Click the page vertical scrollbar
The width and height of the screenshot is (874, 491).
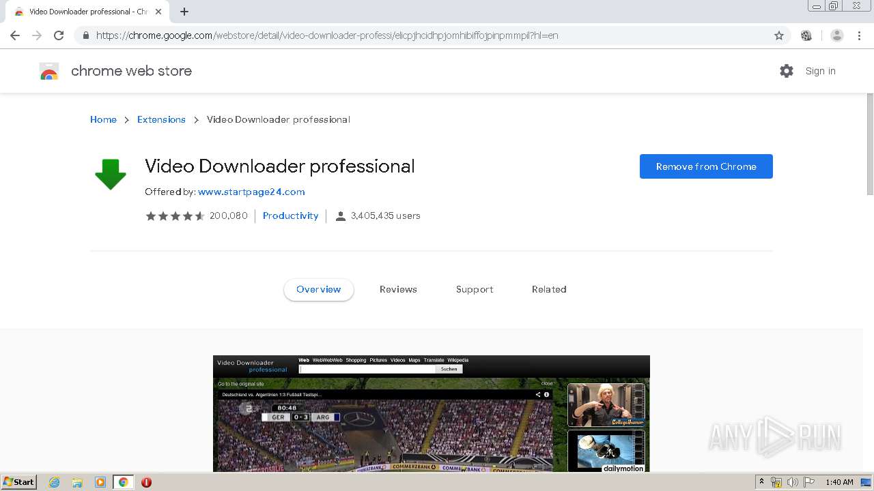pyautogui.click(x=870, y=143)
